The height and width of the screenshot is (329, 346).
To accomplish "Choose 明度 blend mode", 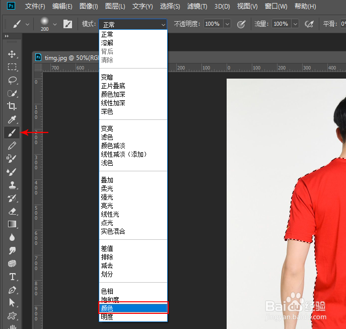I will [x=133, y=317].
